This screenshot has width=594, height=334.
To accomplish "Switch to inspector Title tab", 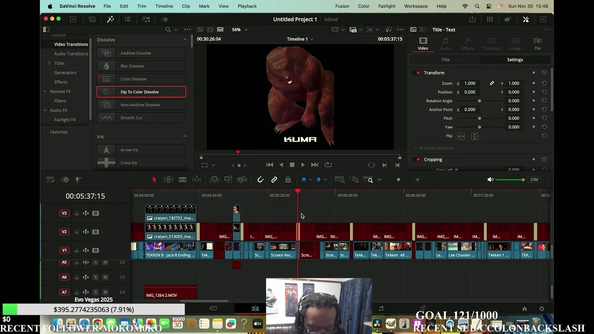I will pyautogui.click(x=445, y=60).
